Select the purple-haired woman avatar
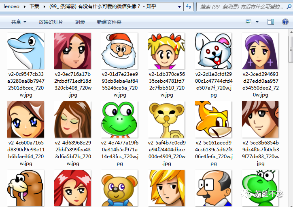 point(260,51)
